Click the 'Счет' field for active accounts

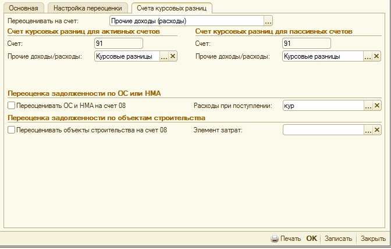tap(118, 44)
